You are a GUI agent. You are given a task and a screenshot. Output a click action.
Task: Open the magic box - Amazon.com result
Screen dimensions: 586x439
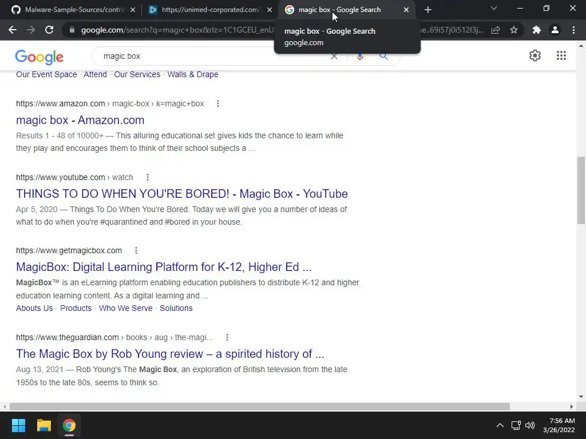[80, 120]
